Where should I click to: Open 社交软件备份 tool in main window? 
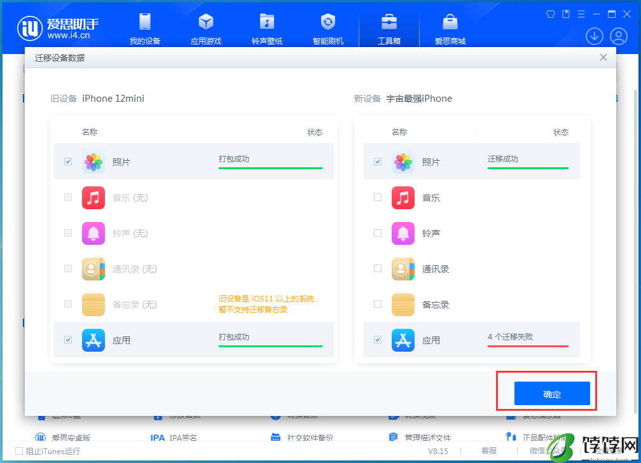301,438
